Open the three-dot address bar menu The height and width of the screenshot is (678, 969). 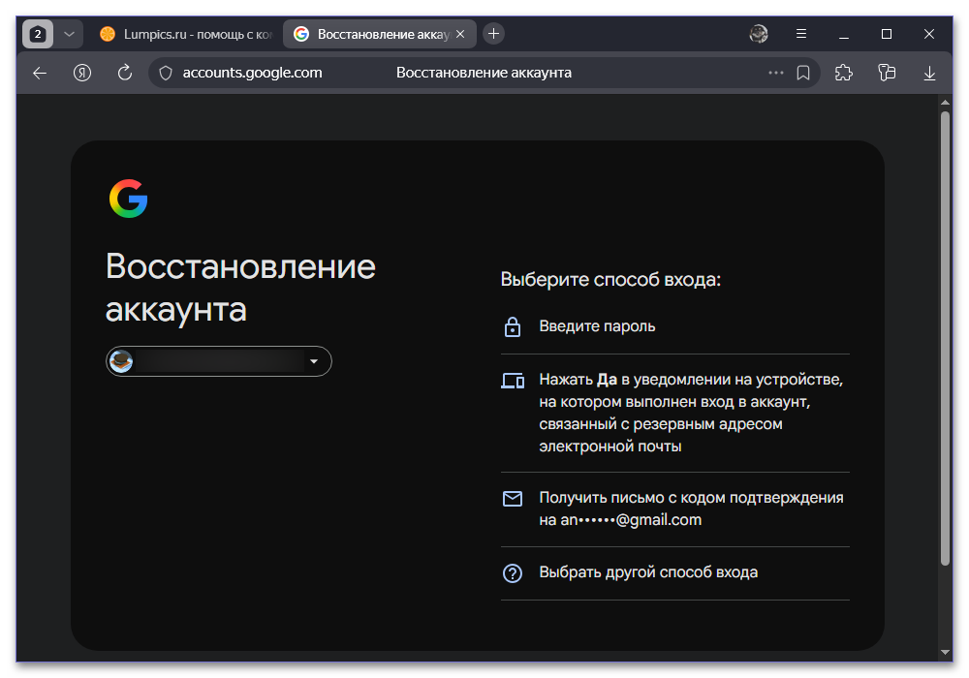[775, 73]
